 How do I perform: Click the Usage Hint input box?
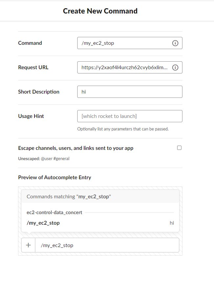pos(130,116)
